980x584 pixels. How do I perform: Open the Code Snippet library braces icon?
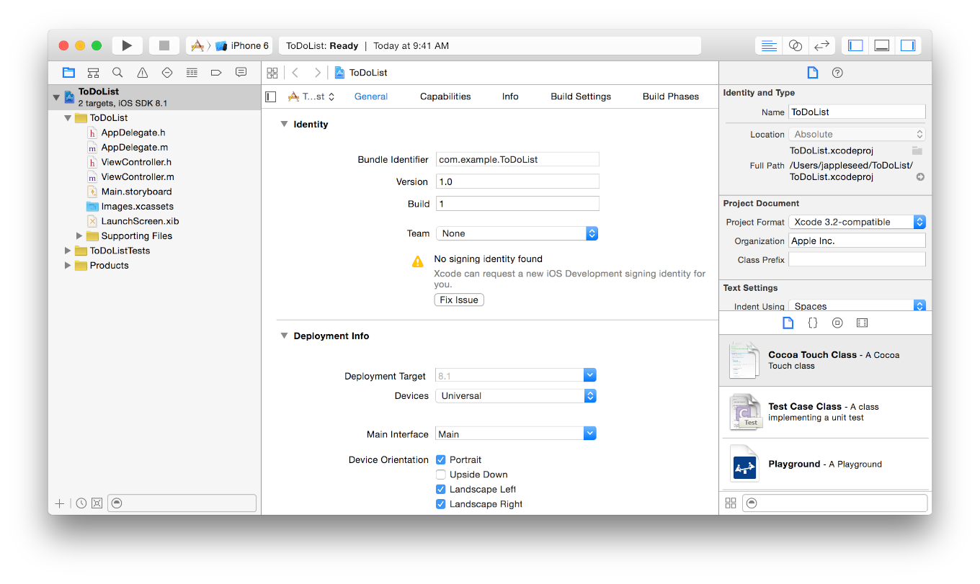click(x=813, y=323)
